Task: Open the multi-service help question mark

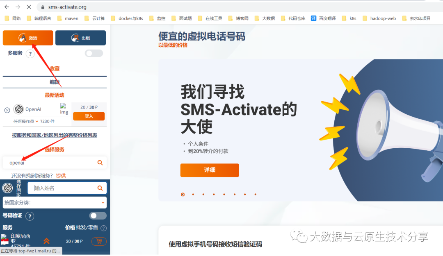Action: [30, 54]
